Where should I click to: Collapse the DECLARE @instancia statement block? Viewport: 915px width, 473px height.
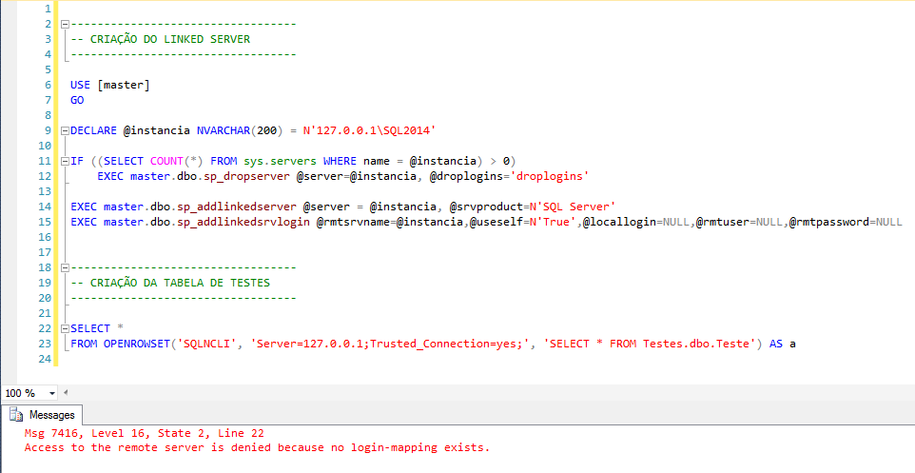coord(65,130)
